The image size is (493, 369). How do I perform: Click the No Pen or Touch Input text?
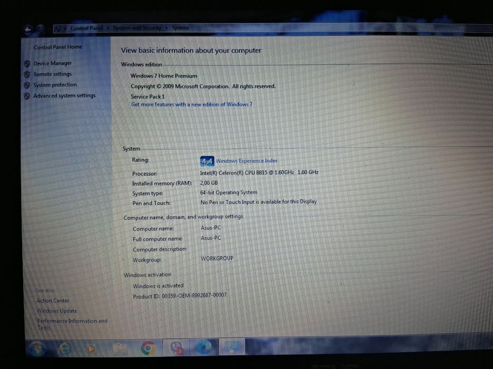(x=258, y=202)
